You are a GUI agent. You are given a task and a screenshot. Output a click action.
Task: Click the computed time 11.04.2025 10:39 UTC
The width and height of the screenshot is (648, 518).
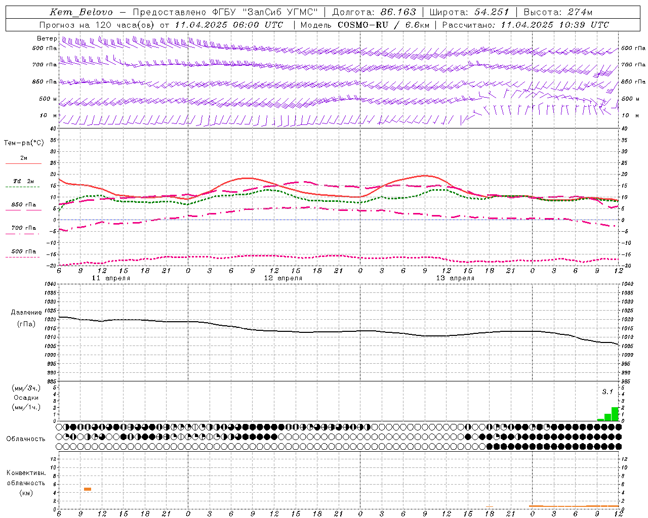[x=555, y=25]
